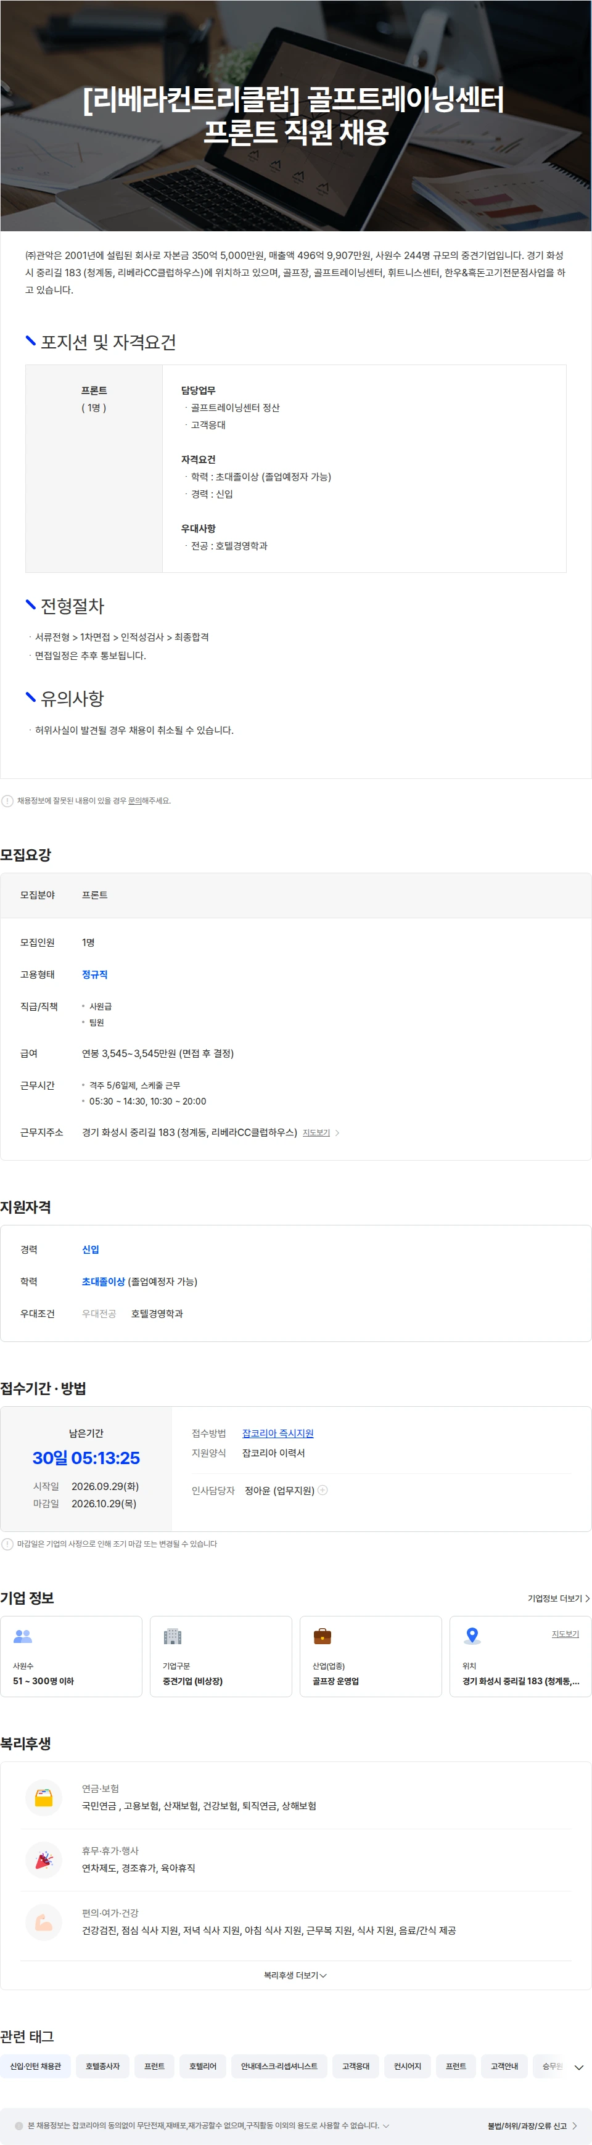Click the 잡코리아 이력서 application form text
Image resolution: width=592 pixels, height=2145 pixels.
[273, 1452]
